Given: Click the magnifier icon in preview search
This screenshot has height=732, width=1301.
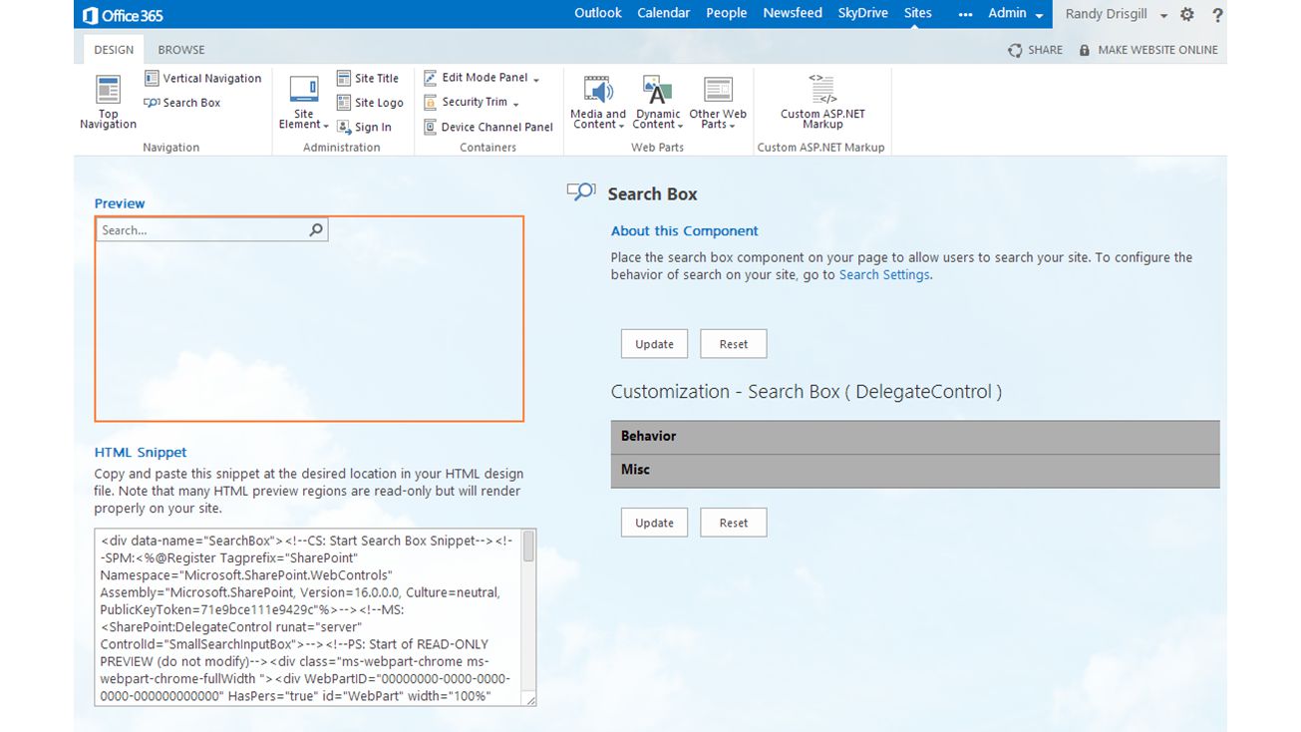Looking at the screenshot, I should 316,230.
